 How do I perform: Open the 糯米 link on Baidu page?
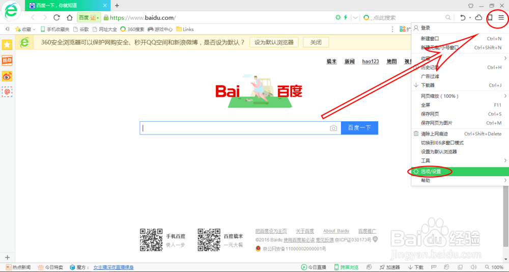point(331,62)
